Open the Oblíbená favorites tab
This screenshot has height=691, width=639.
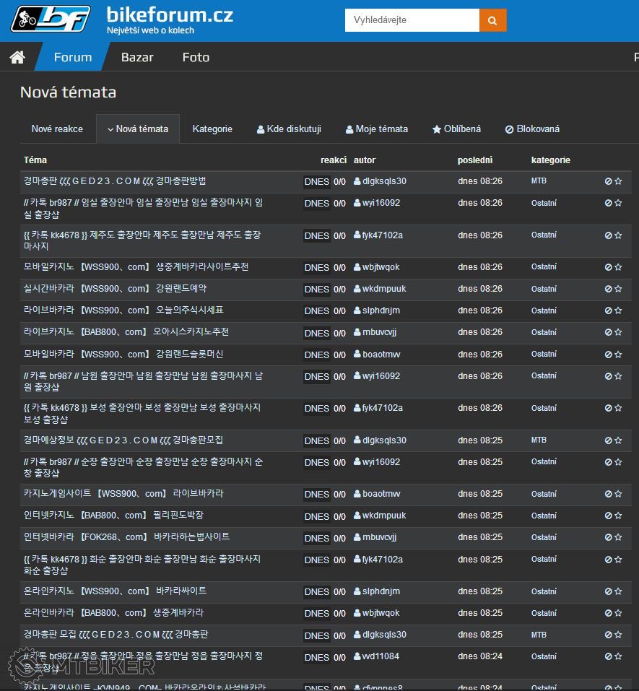point(456,129)
